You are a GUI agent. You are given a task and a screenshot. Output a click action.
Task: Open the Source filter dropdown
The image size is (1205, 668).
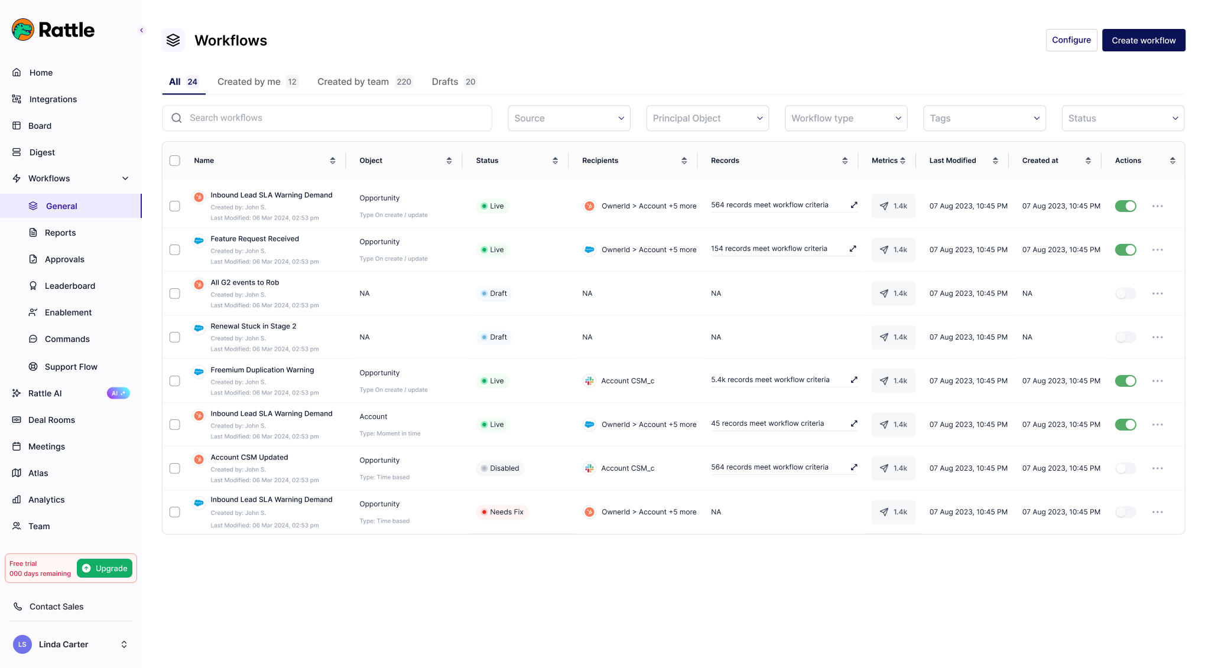coord(569,118)
